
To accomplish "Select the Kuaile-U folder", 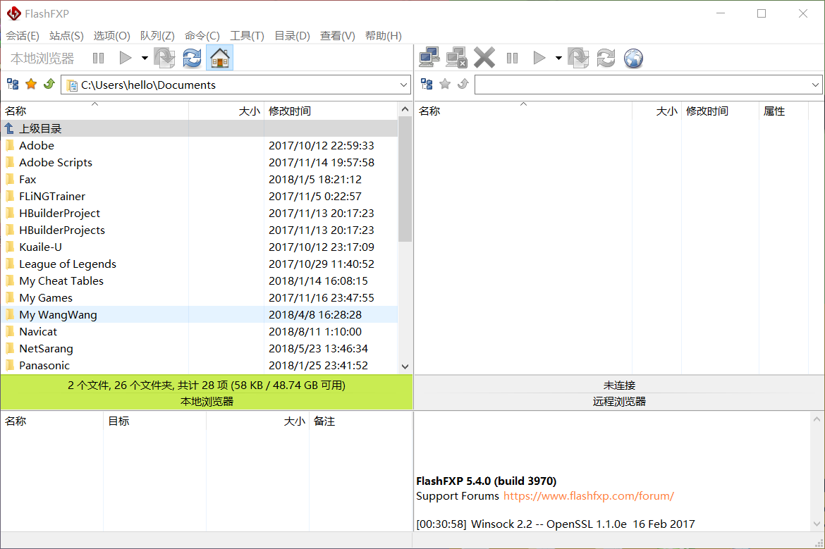I will (199, 247).
